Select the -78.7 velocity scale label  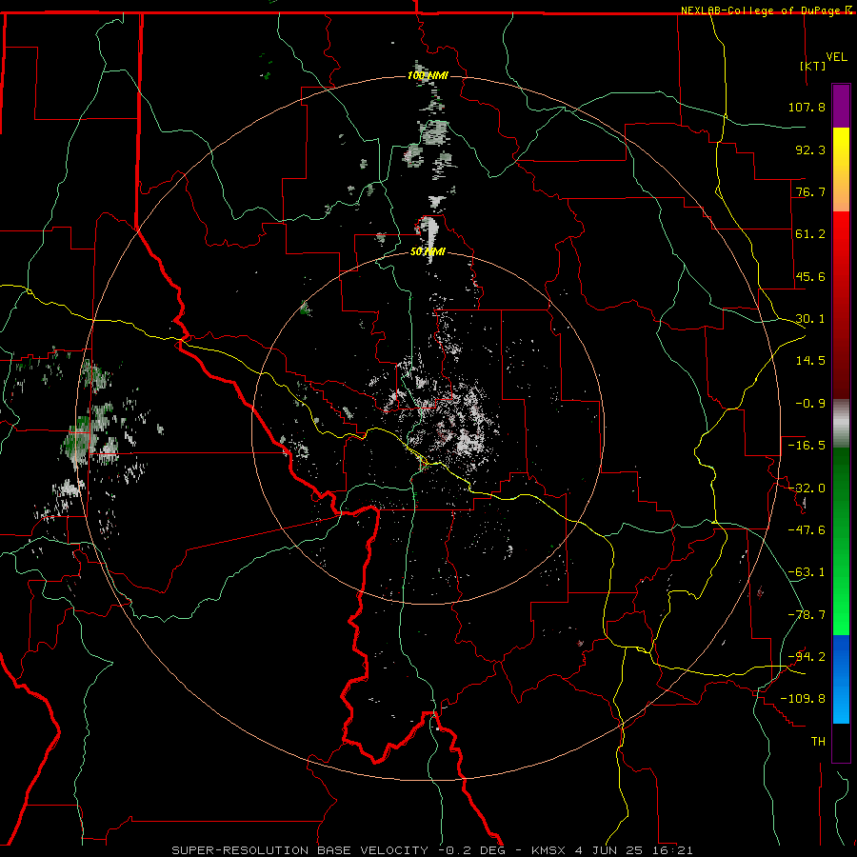click(x=807, y=615)
